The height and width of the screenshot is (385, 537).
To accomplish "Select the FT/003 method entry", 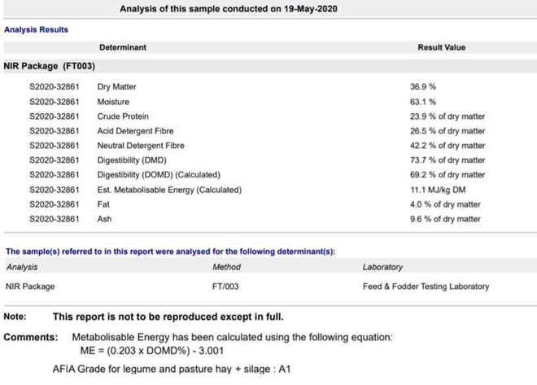I will (225, 287).
